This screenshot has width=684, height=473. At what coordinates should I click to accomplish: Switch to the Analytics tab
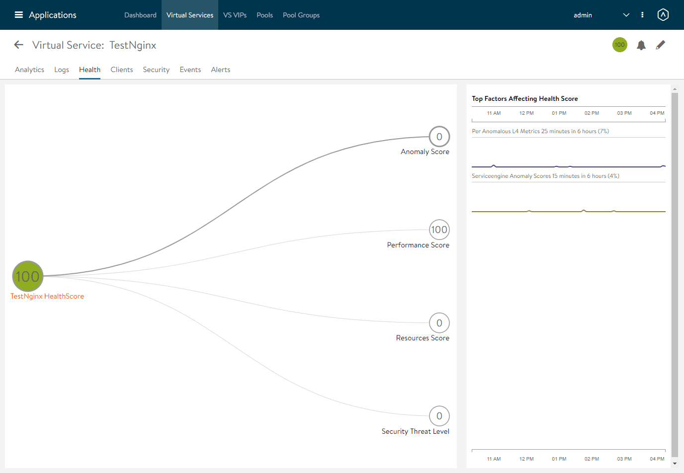point(29,70)
